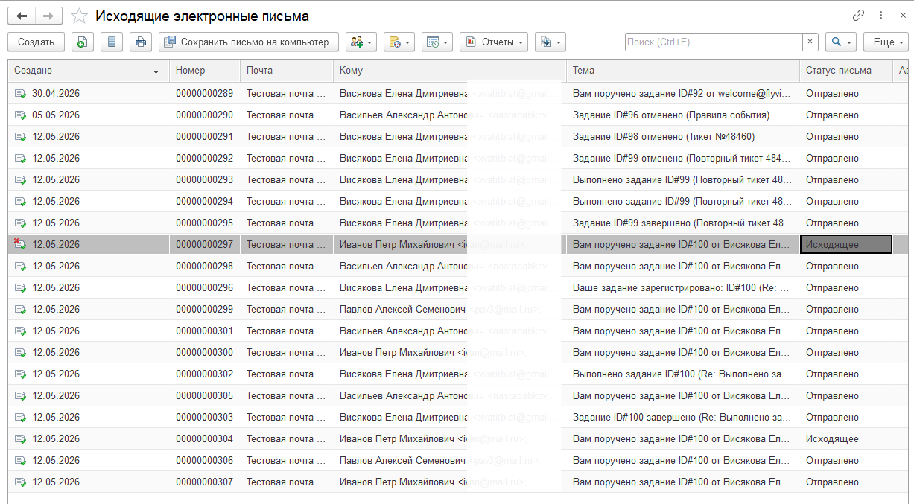Select the date cell 30.04.2026
The width and height of the screenshot is (914, 504).
tap(56, 93)
